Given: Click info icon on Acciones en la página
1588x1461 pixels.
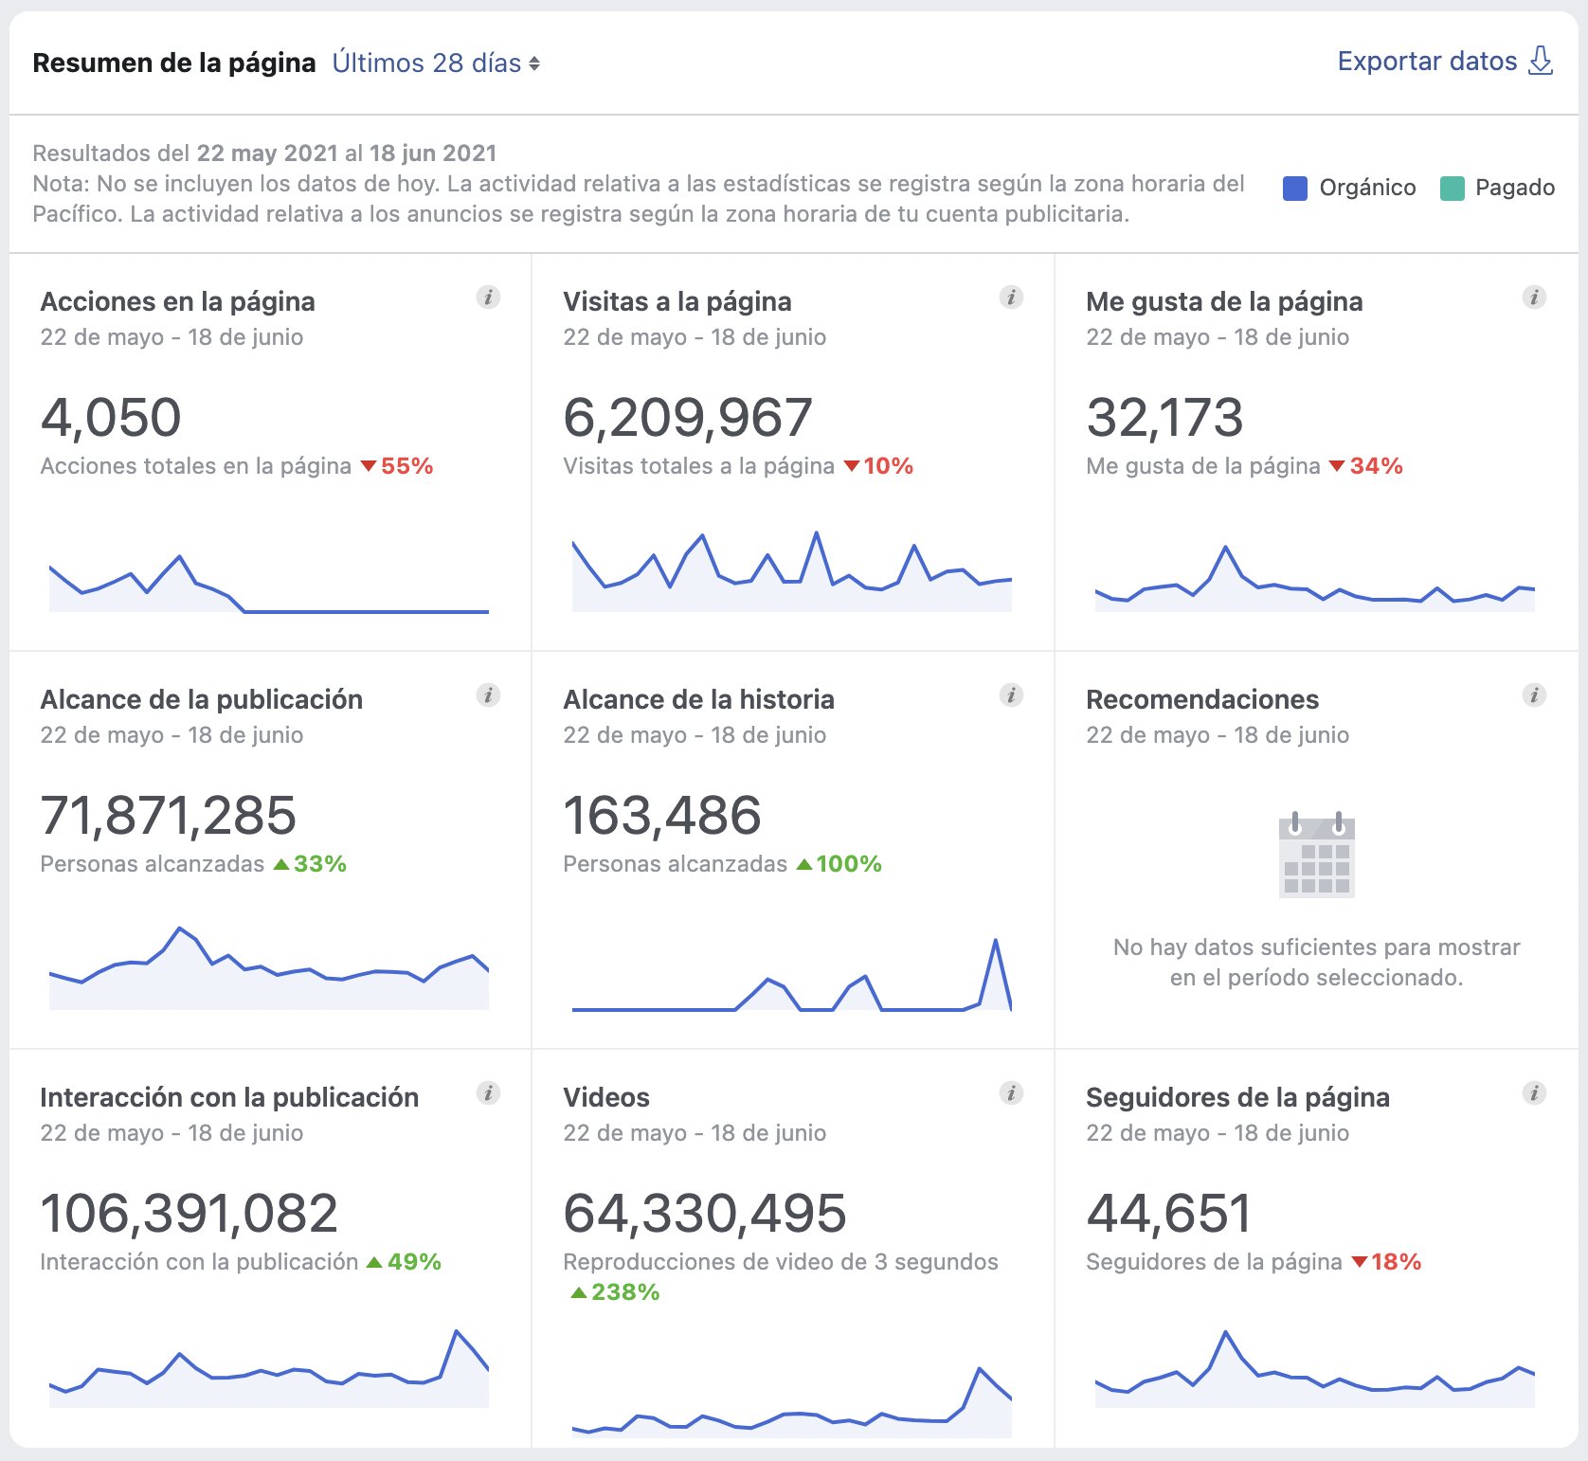Looking at the screenshot, I should (x=488, y=298).
